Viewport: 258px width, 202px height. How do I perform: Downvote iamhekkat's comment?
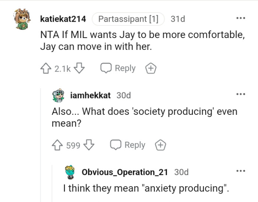tap(90, 145)
